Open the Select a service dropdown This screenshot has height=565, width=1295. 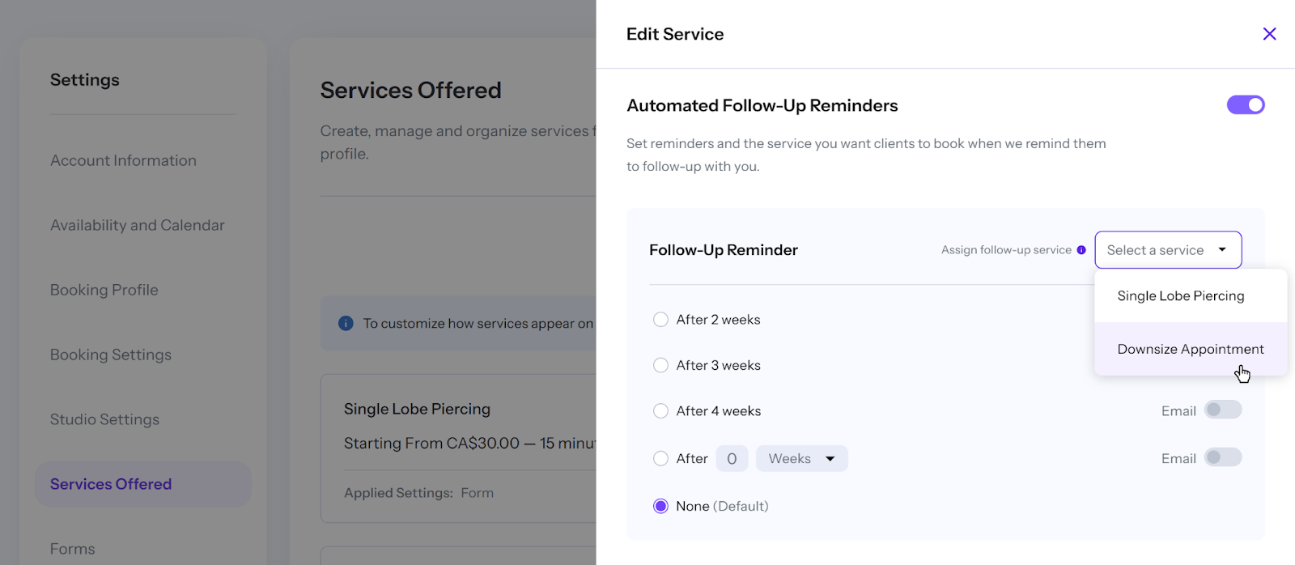(1167, 250)
